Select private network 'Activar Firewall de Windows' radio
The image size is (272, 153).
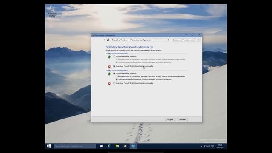pos(114,57)
